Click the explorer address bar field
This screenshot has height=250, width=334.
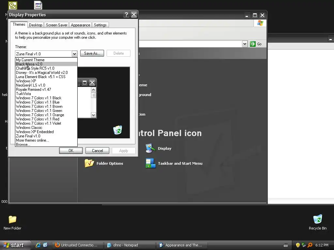pos(190,44)
